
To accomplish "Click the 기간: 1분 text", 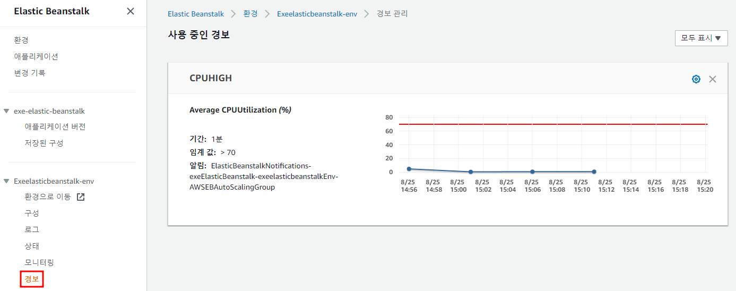I will 206,139.
